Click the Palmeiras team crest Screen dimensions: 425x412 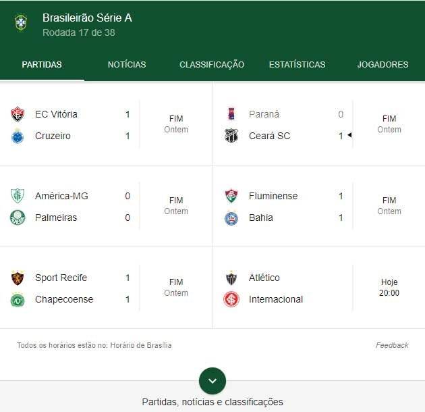point(18,217)
